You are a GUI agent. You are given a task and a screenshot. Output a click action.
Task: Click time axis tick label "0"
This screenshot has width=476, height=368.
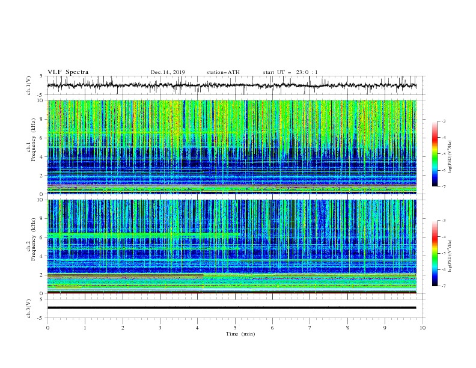47,328
